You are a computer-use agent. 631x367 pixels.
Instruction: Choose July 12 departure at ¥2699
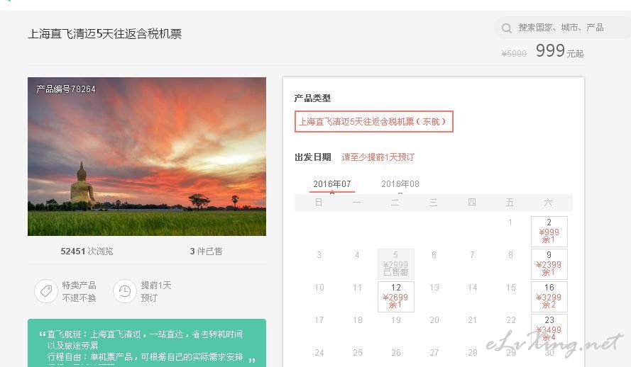[x=395, y=296]
